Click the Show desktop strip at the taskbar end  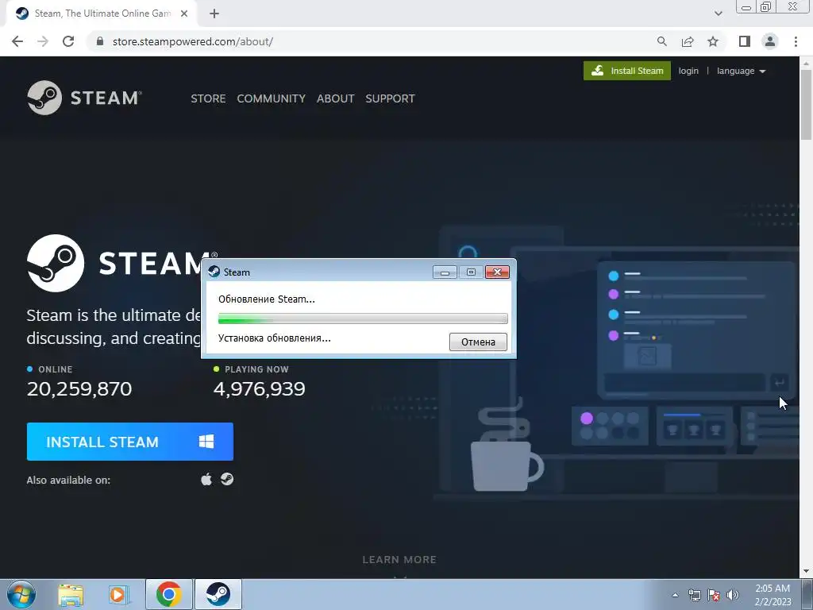click(x=807, y=594)
